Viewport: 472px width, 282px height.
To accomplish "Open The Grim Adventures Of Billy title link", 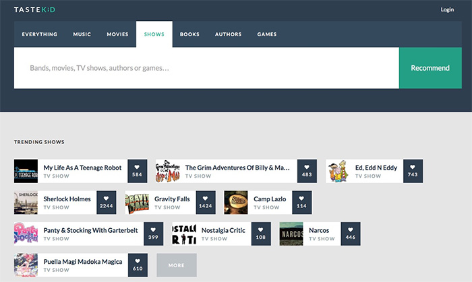I will (x=237, y=168).
